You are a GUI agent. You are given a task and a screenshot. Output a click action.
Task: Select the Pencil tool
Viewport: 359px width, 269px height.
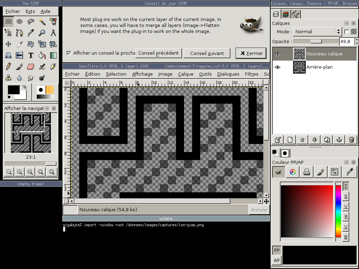pos(8,66)
